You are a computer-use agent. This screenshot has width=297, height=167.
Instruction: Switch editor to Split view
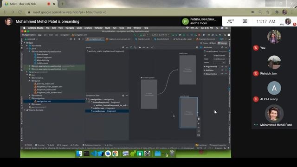(213, 43)
